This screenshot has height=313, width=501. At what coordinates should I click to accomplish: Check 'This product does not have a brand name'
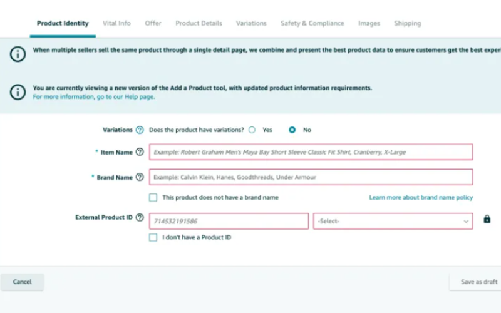pyautogui.click(x=153, y=197)
